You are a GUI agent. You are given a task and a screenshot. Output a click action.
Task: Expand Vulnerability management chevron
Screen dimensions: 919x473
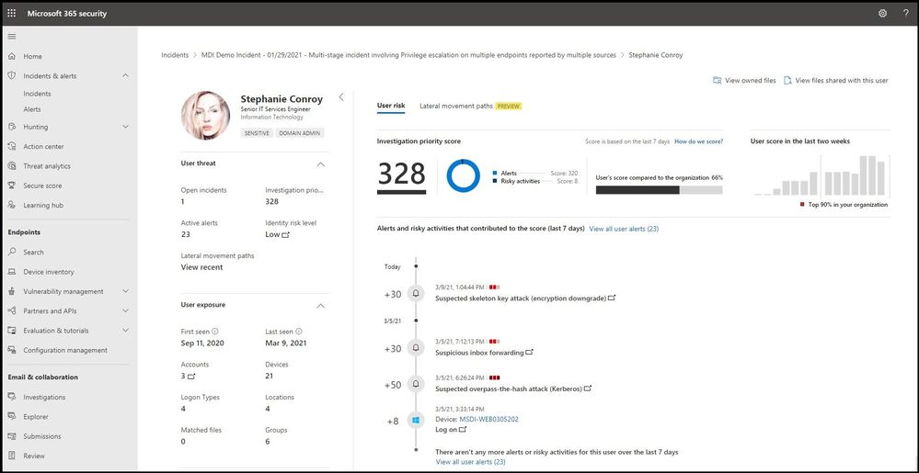coord(125,291)
